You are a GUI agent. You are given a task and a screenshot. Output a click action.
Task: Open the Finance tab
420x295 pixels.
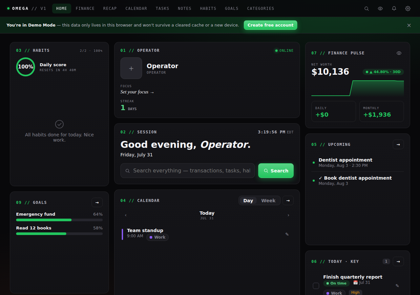point(85,9)
